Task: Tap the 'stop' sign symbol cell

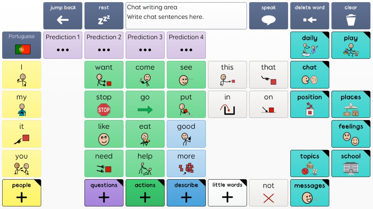Action: click(x=104, y=104)
